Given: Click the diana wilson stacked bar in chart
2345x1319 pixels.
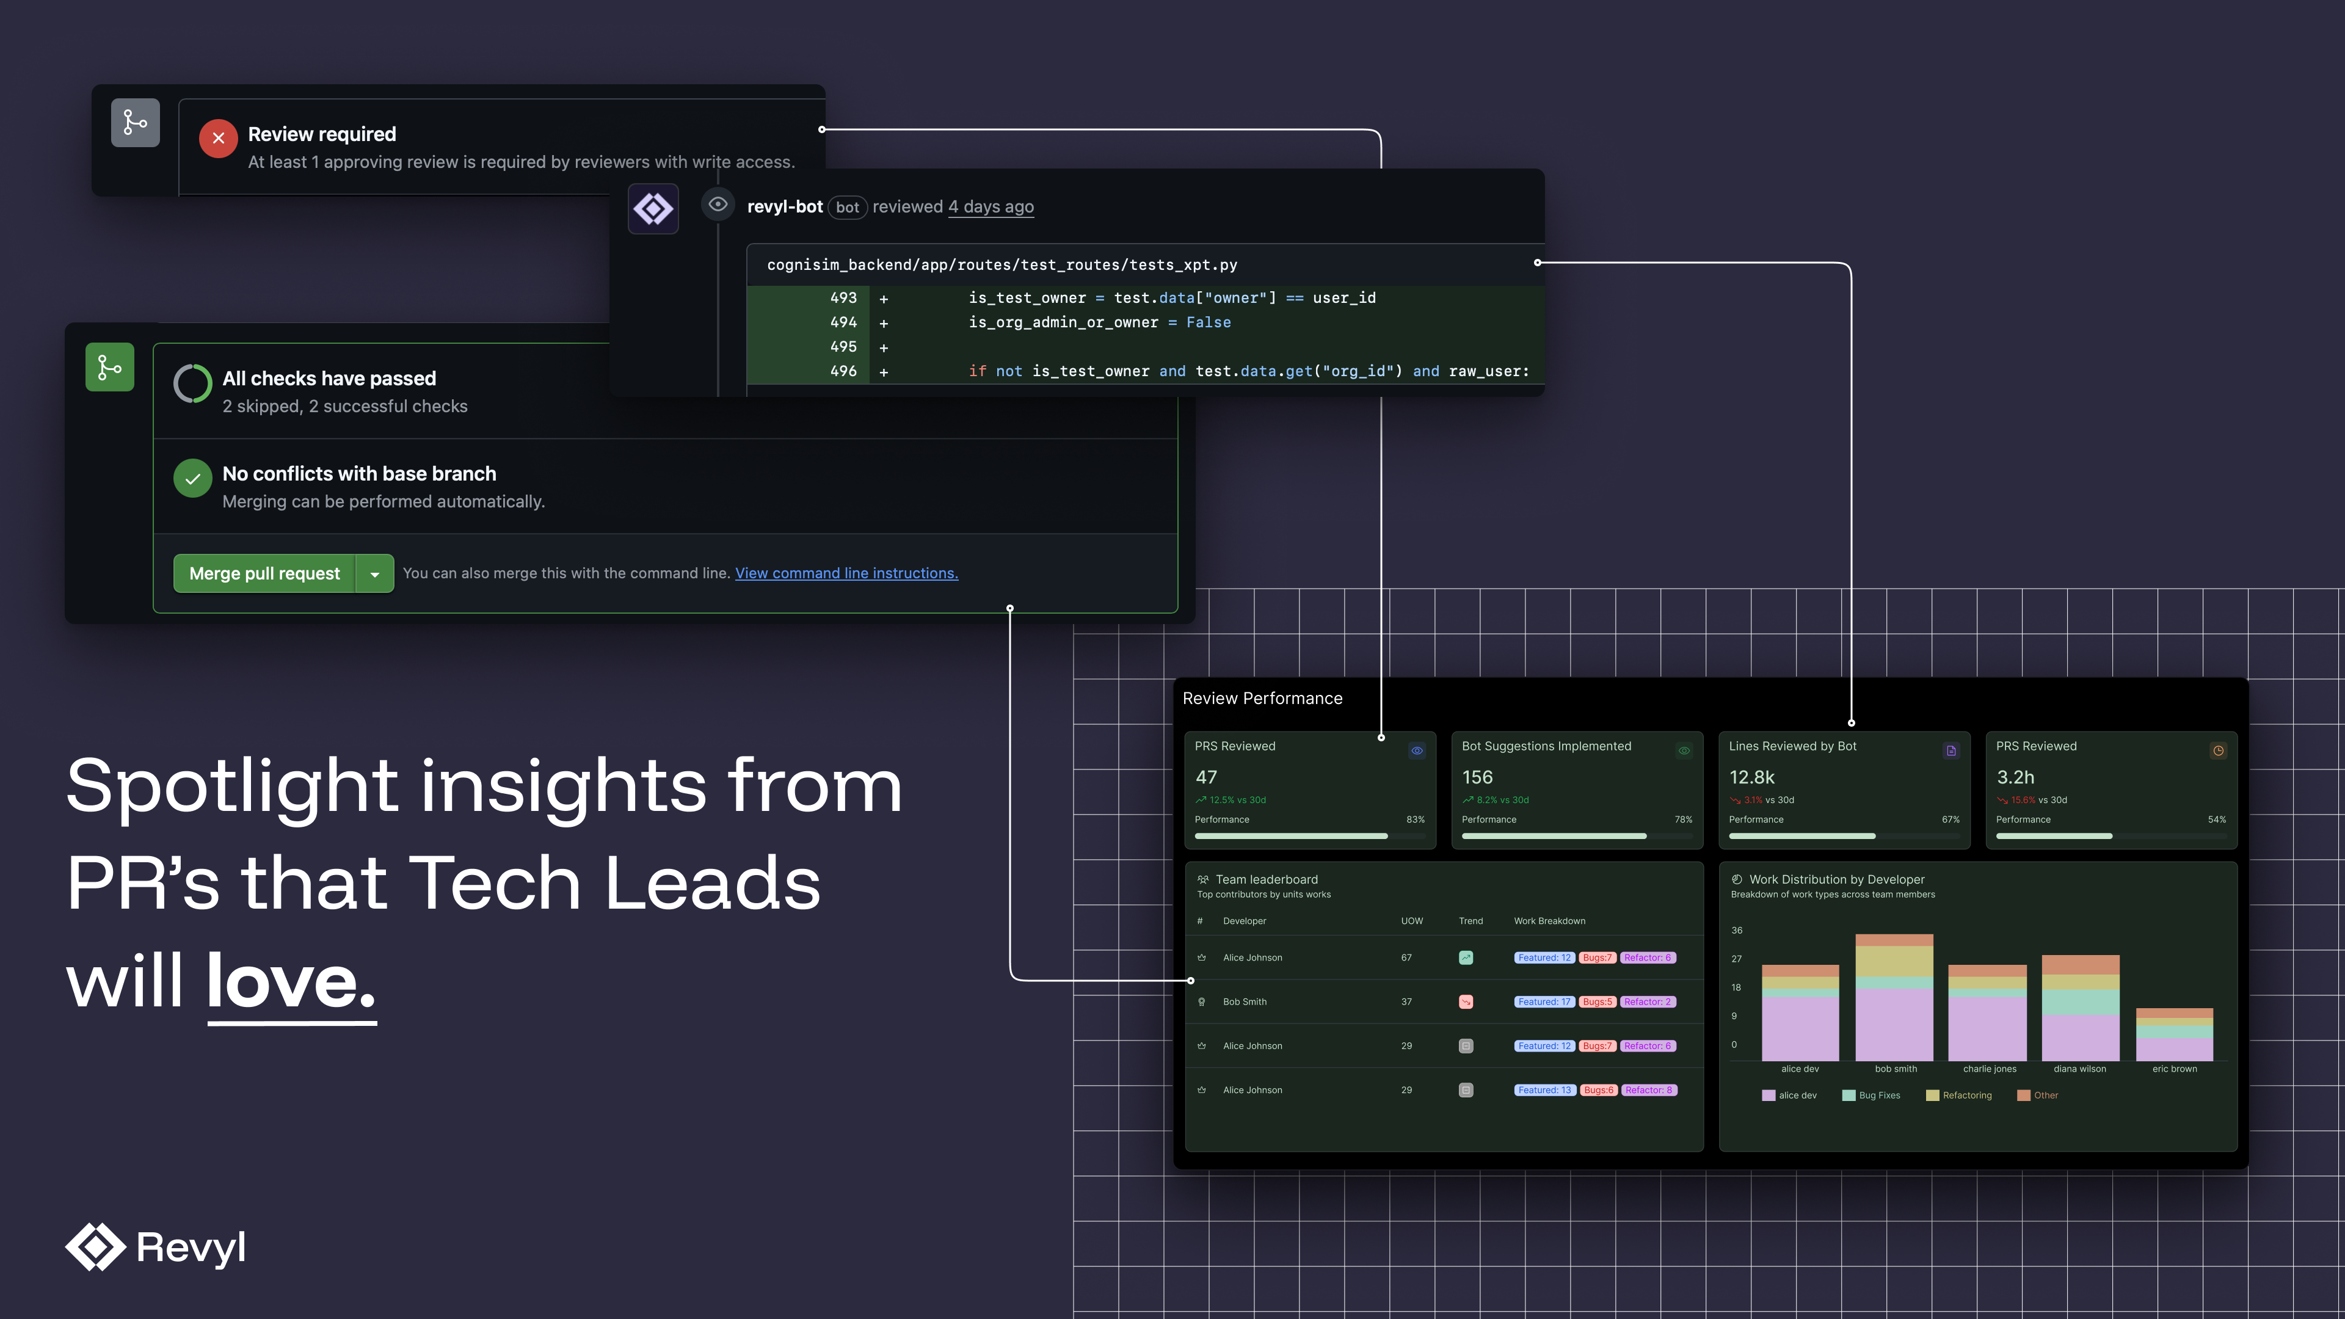Looking at the screenshot, I should tap(2081, 1008).
